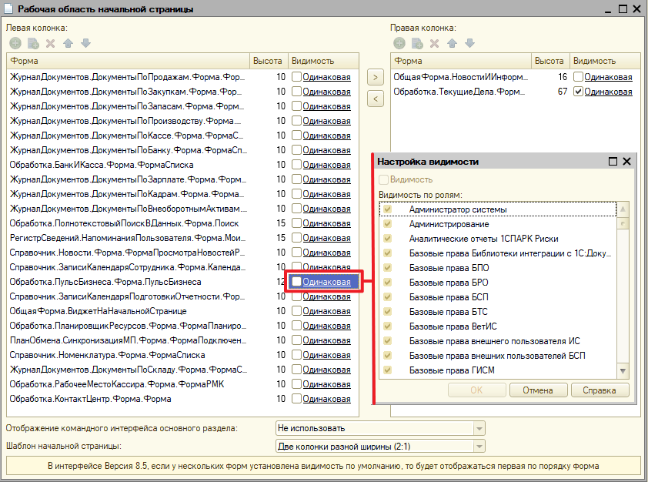Toggle visibility for ДокументыПоПродажам form
This screenshot has width=648, height=482.
pos(296,77)
